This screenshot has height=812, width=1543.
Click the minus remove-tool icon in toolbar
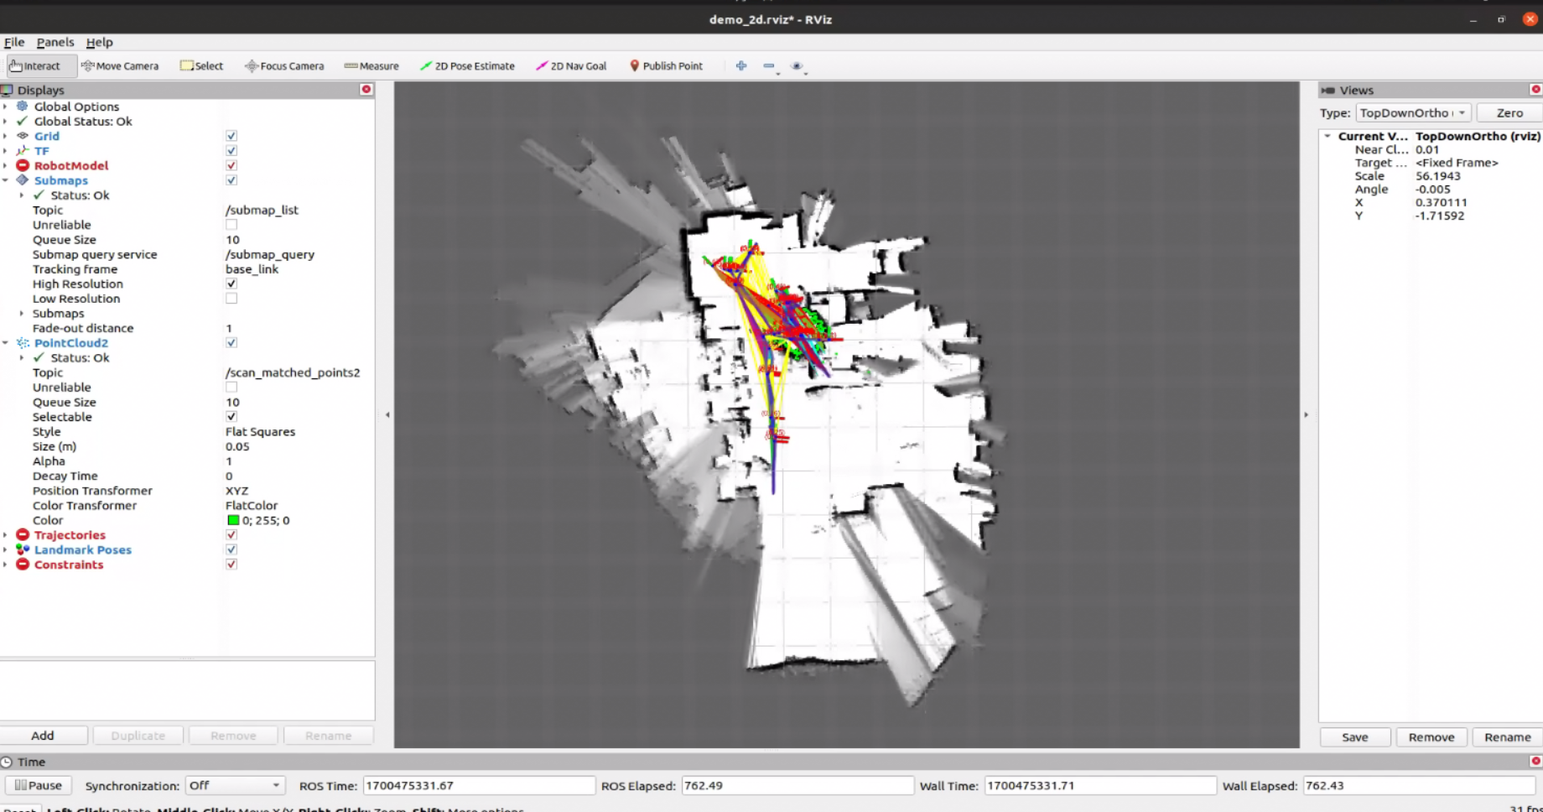click(769, 66)
